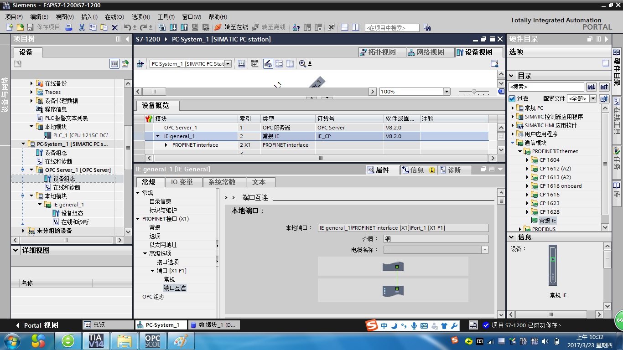Collapse the 高级选项 properties node
The height and width of the screenshot is (350, 623).
tap(145, 253)
